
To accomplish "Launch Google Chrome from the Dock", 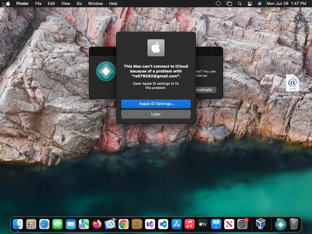I will point(123,224).
